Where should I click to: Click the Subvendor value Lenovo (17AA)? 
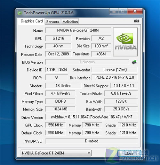click(x=115, y=70)
